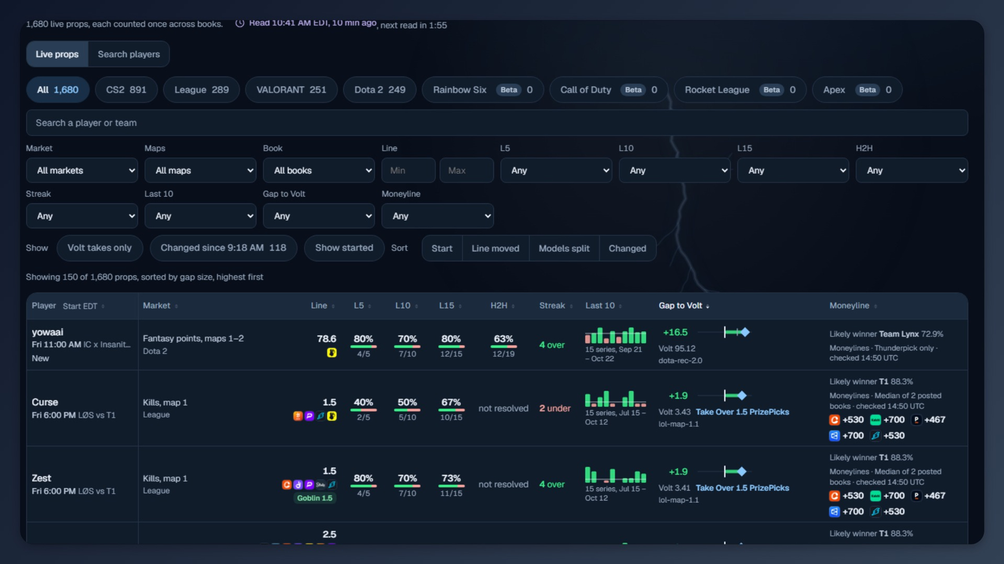Screen dimensions: 1004x564
Task: Click the clock icon beside the read time
Action: tap(240, 23)
